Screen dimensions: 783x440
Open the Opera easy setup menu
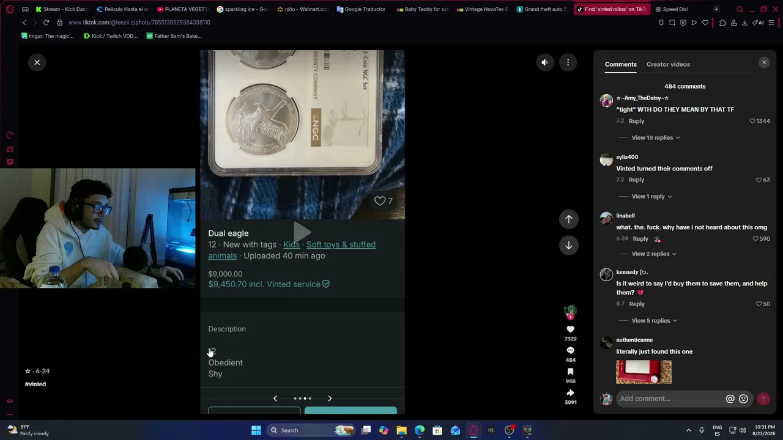(771, 23)
